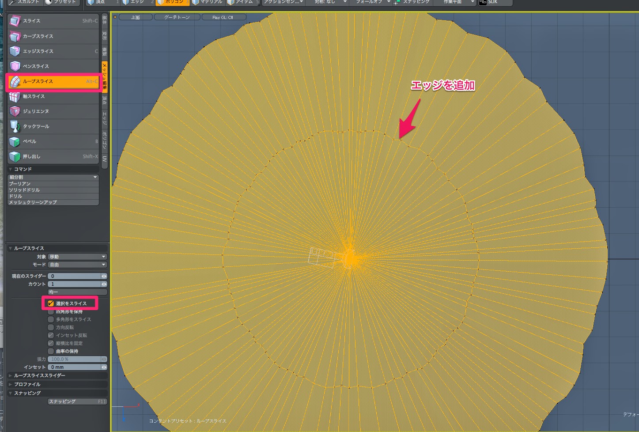Select the スライス (Slice) tool
Image resolution: width=639 pixels, height=432 pixels.
click(53, 21)
